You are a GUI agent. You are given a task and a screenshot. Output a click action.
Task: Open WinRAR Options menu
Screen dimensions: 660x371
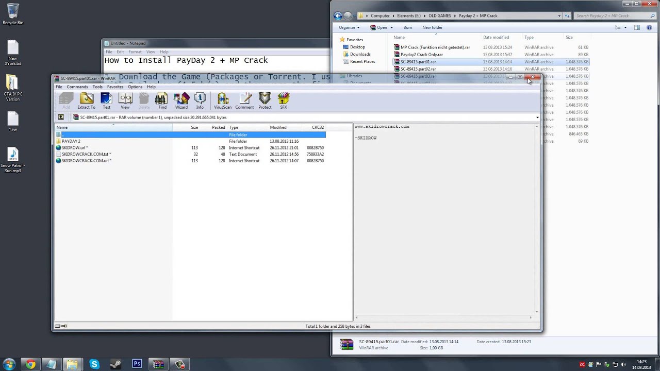point(135,87)
